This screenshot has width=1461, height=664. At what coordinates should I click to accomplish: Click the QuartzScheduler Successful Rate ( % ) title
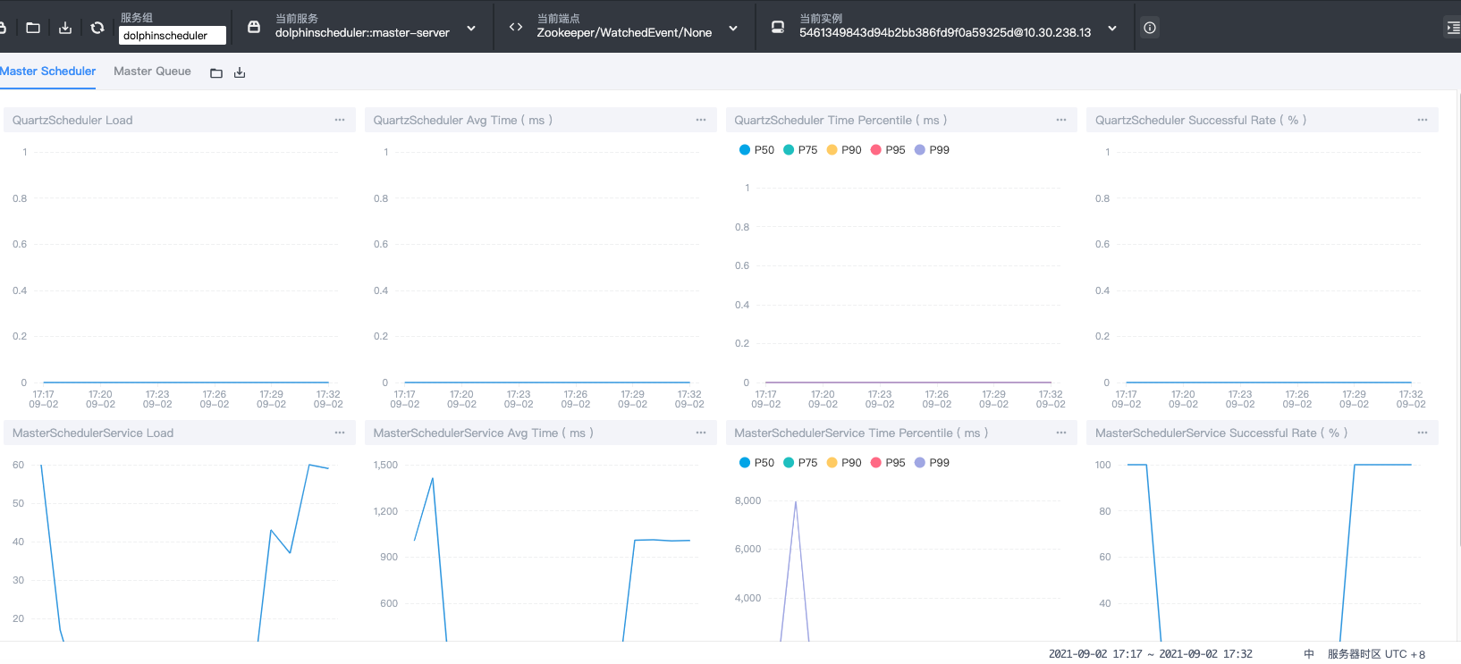(x=1201, y=121)
